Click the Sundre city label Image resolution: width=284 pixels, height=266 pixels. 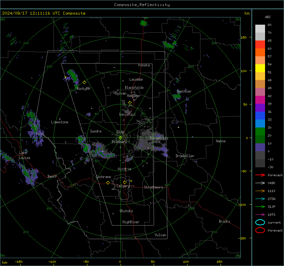point(96,131)
